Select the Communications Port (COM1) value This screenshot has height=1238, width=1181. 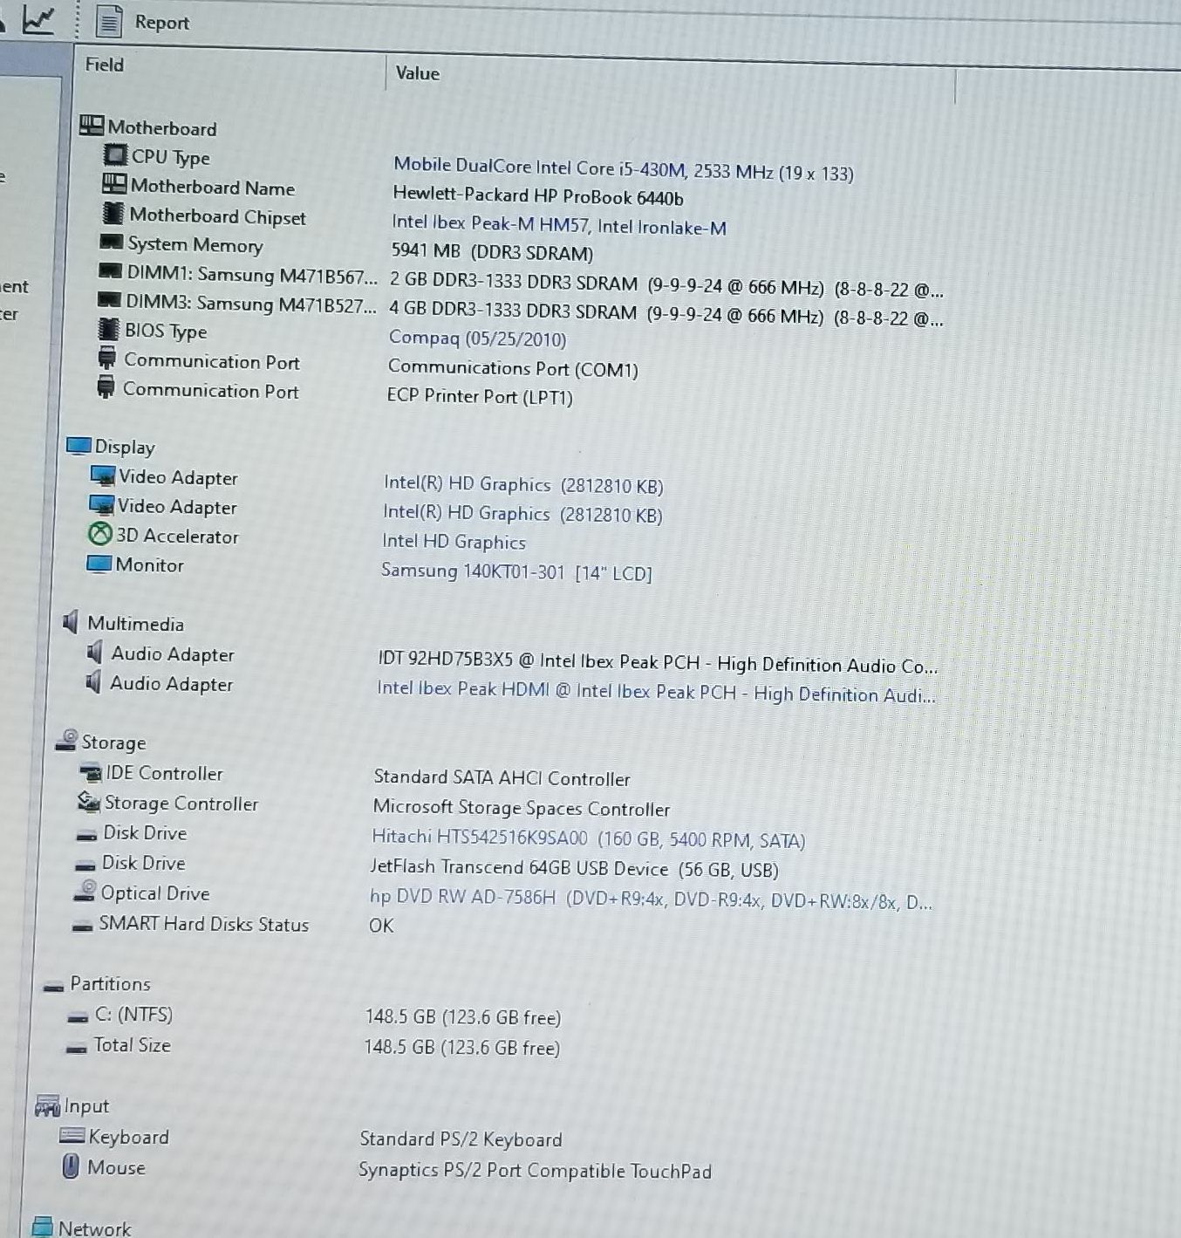point(513,367)
